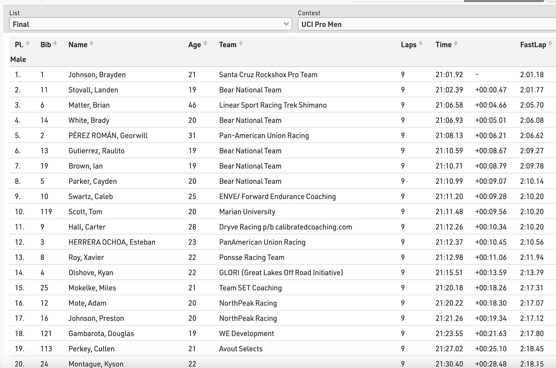Click age 46 in Matter row

(x=192, y=105)
